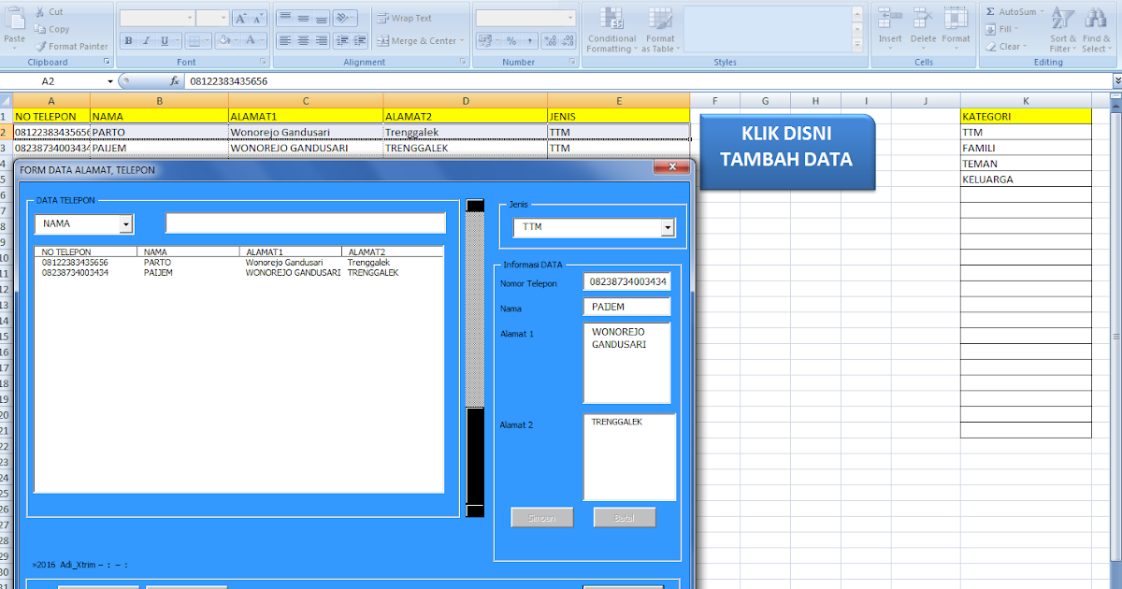Open the Jenis TTM dropdown
The image size is (1122, 589).
tap(668, 227)
